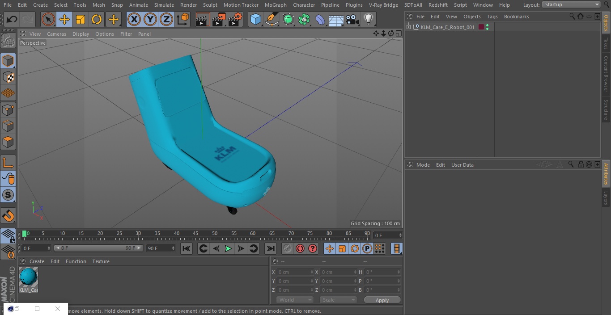Open Object Manager Tags menu

coord(492,17)
